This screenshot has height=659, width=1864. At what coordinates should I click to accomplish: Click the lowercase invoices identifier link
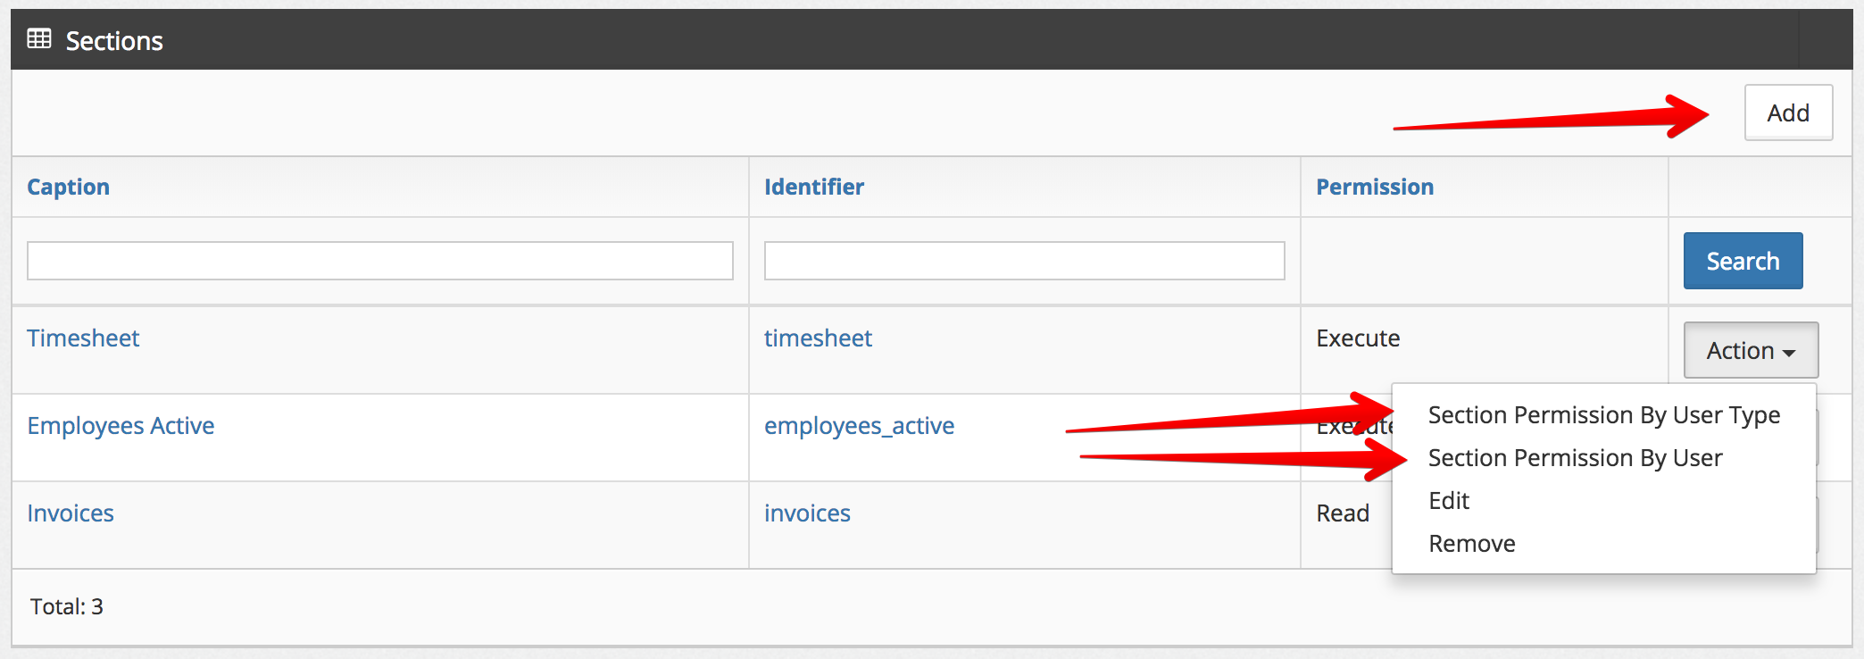click(807, 513)
